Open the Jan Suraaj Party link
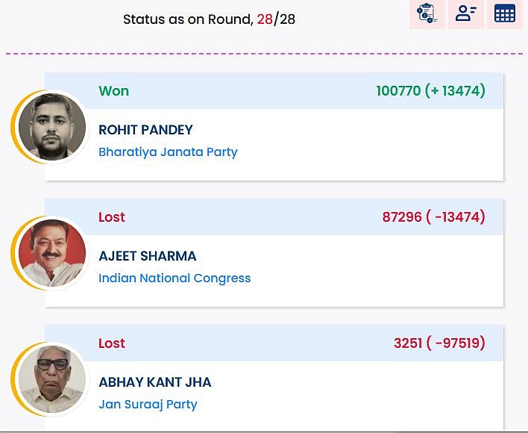528x433 pixels. 148,405
